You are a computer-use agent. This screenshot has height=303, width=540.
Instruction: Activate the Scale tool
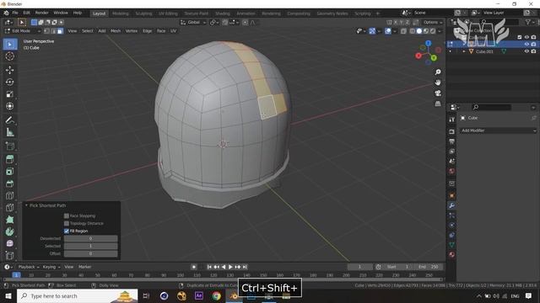(x=9, y=94)
